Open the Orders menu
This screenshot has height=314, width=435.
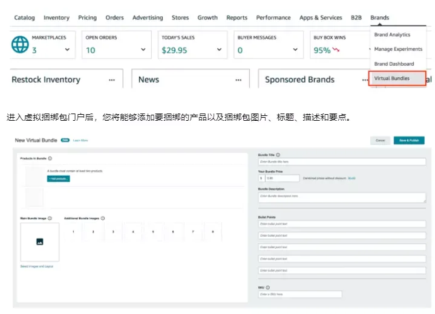114,18
